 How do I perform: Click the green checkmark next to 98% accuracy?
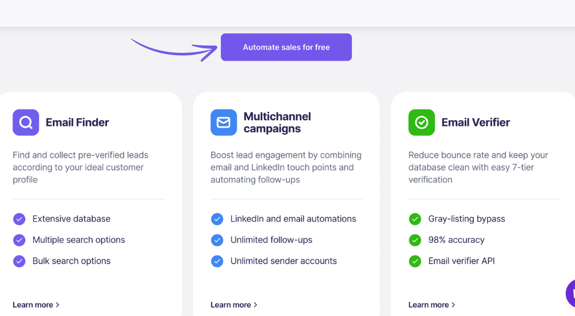point(415,240)
